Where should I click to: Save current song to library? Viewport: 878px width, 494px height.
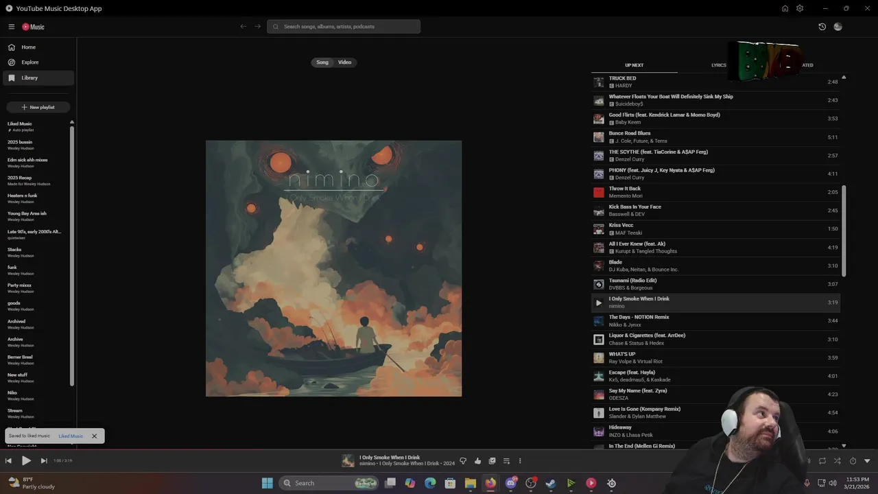point(492,461)
